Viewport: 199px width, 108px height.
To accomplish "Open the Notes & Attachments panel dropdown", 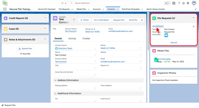I will click(45, 39).
